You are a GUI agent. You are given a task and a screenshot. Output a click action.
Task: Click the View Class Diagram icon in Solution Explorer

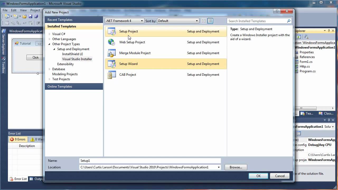pyautogui.click(x=306, y=37)
